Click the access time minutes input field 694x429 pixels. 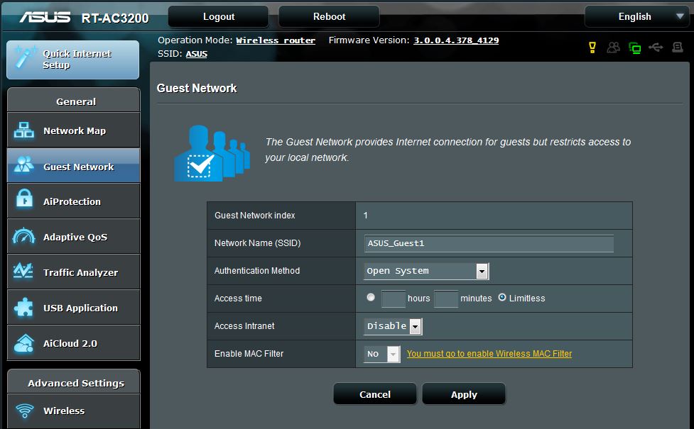[445, 299]
